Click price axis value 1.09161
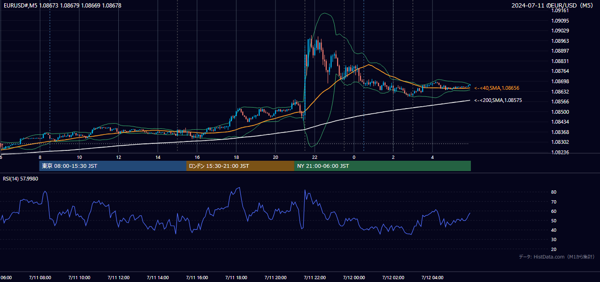The image size is (600, 282). coord(560,10)
